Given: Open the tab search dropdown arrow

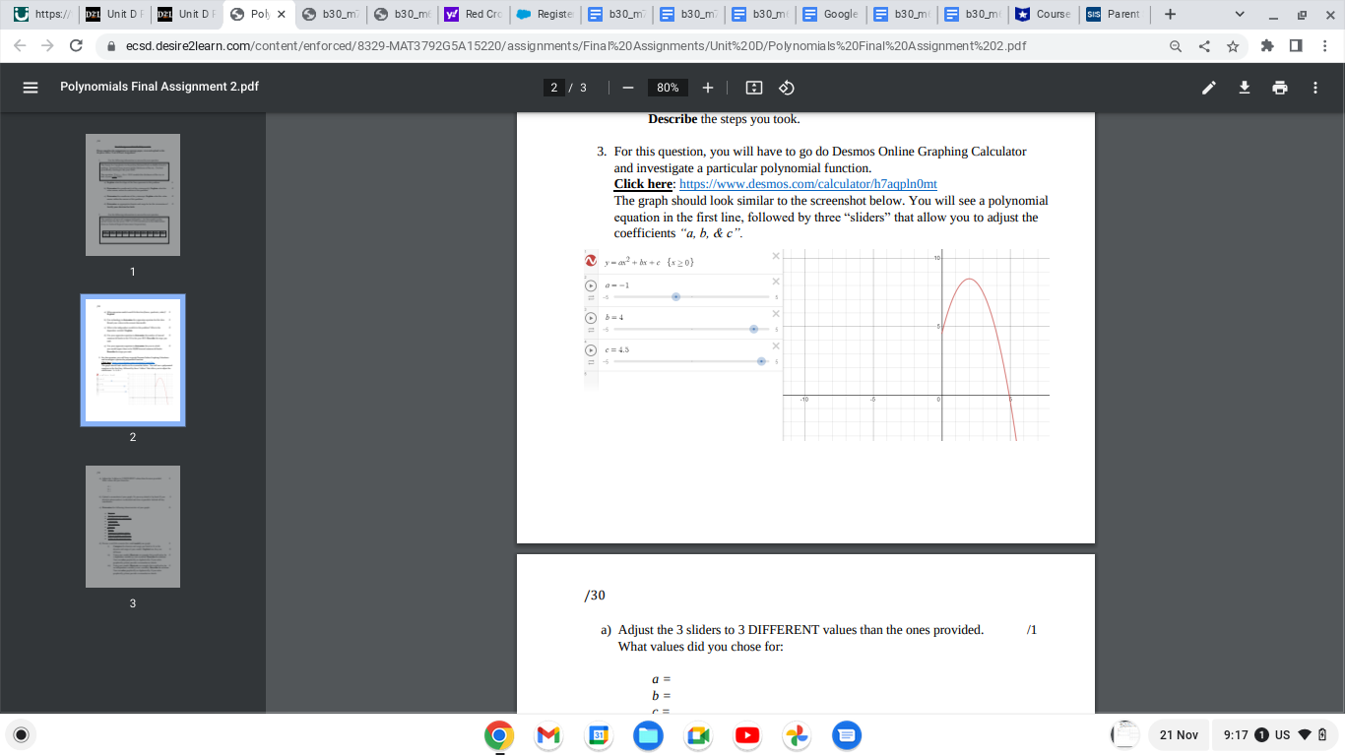Looking at the screenshot, I should click(1239, 15).
